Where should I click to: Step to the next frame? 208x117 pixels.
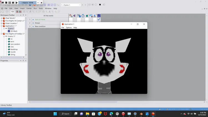click(13, 3)
